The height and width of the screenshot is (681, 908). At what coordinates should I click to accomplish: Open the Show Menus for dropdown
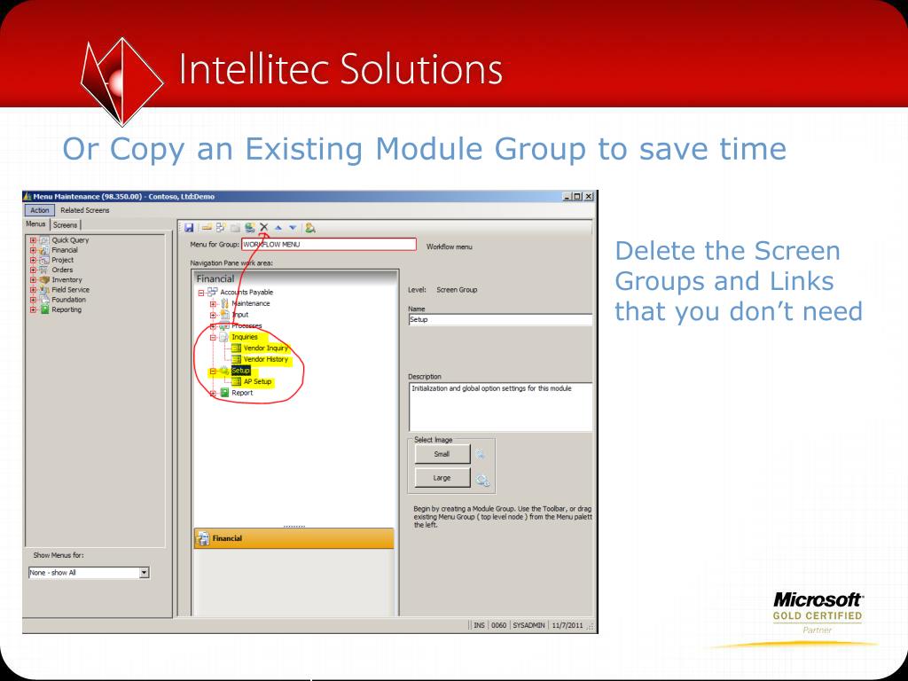145,573
